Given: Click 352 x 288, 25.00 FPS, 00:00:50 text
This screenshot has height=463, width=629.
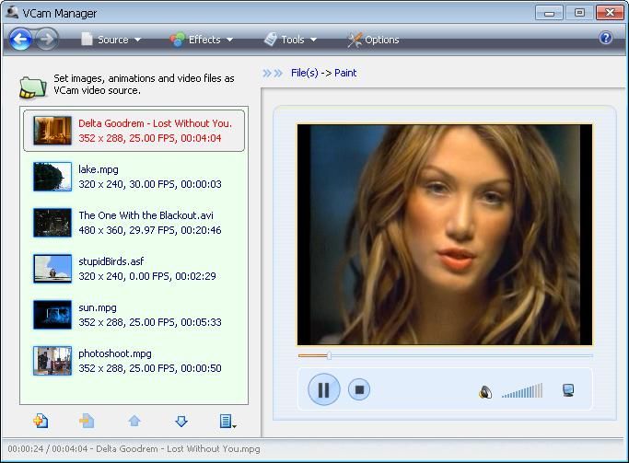Looking at the screenshot, I should point(149,368).
